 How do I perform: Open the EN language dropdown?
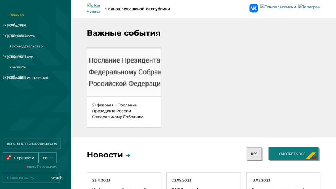click(47, 158)
